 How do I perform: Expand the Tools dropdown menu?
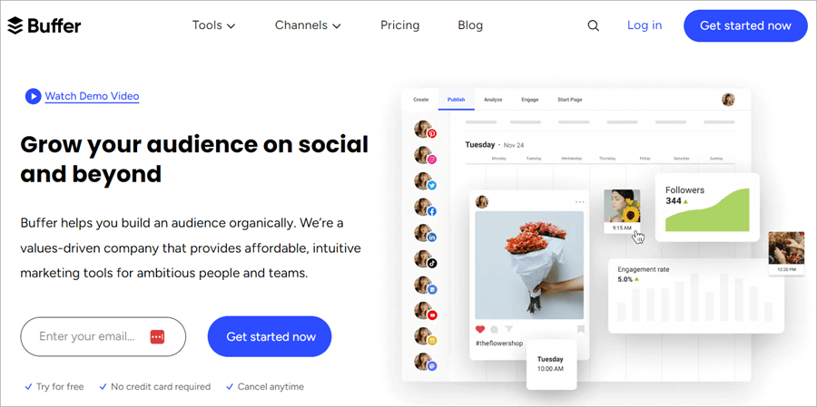pos(213,25)
